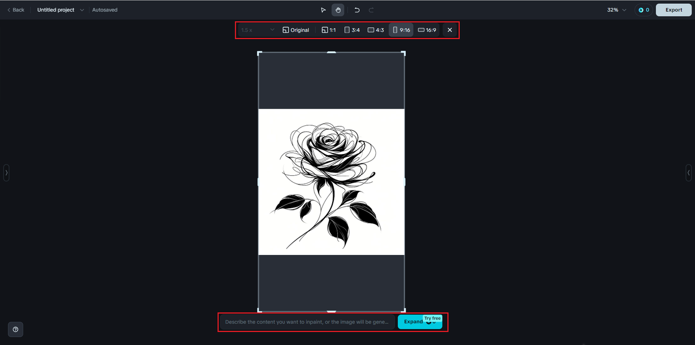Expand the left side panel
The width and height of the screenshot is (695, 345).
6,173
